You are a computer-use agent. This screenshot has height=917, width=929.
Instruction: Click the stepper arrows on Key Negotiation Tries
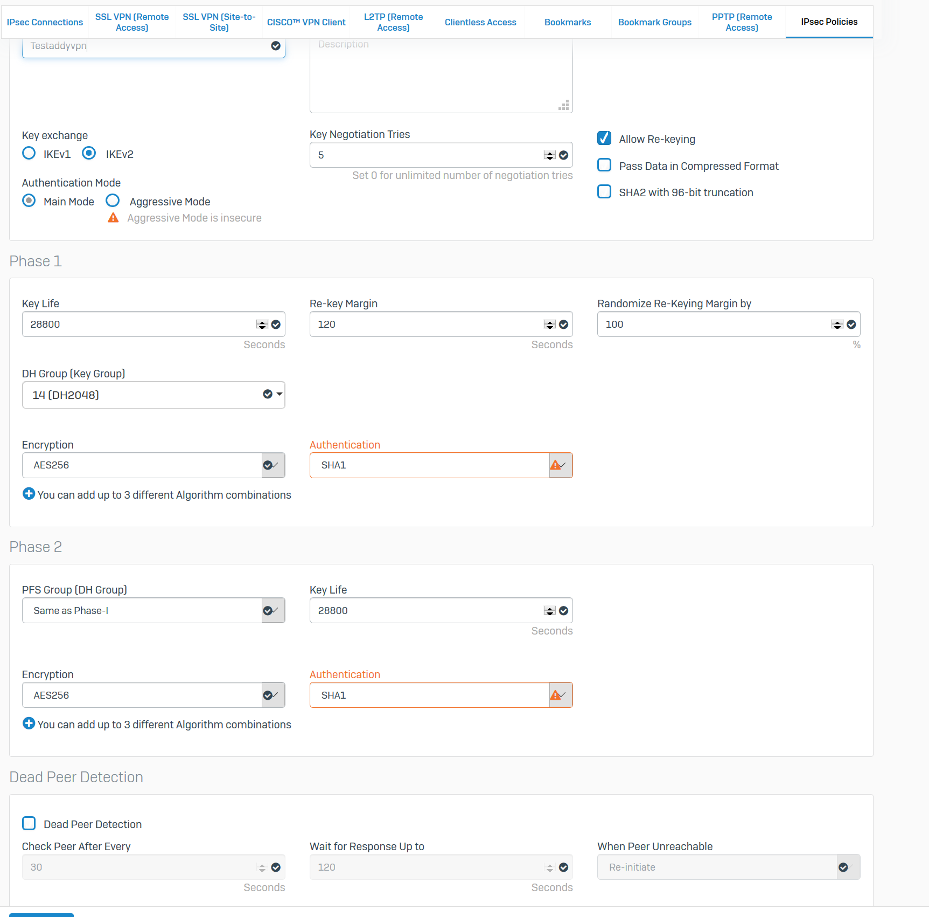point(549,155)
